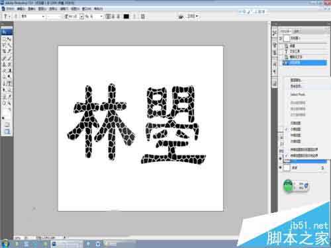331x248 pixels.
Task: Select the Path Selection tool
Action: coord(4,90)
